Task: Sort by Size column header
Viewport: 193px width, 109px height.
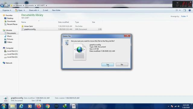Action: coord(93,22)
